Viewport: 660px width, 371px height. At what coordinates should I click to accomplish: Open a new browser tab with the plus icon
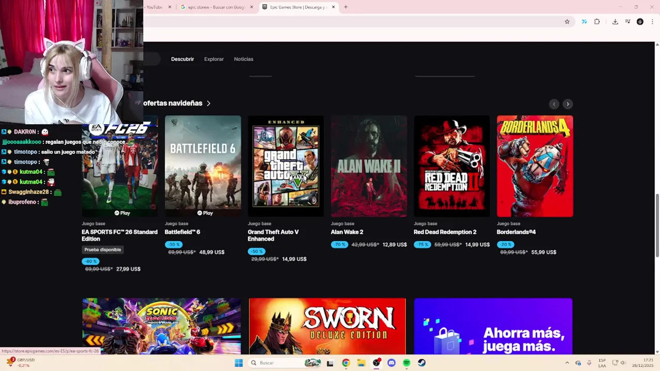[345, 7]
